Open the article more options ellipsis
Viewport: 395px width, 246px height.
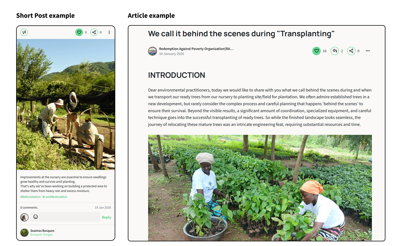368,51
